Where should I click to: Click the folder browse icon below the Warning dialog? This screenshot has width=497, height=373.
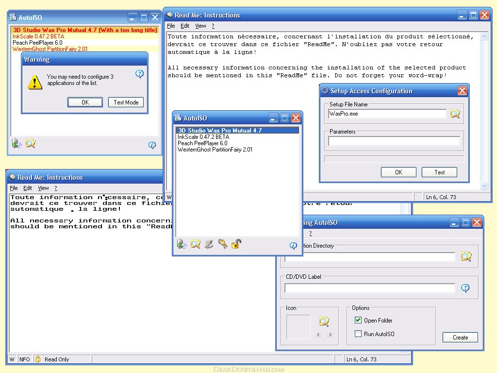tap(31, 144)
